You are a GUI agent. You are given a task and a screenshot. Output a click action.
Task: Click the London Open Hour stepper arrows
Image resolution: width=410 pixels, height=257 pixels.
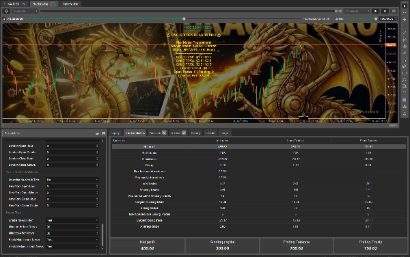click(x=97, y=146)
